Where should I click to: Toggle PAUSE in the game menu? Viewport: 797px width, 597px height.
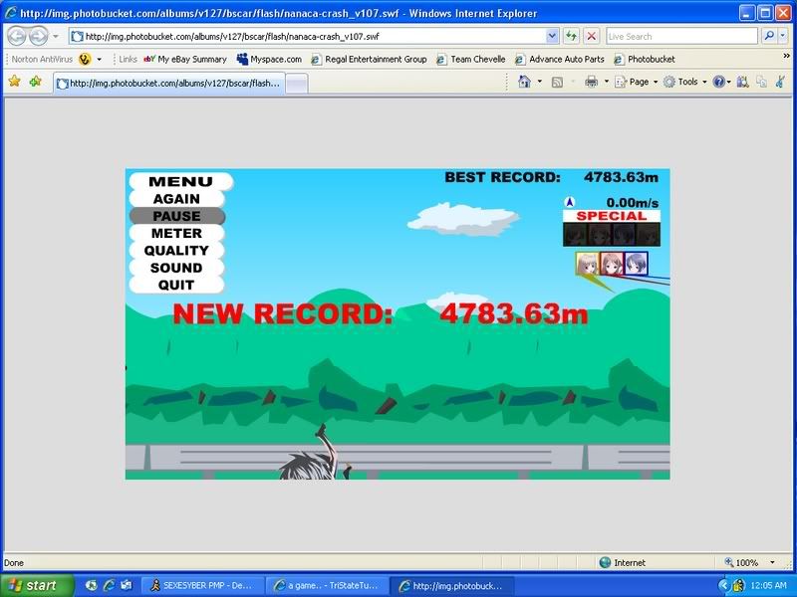pos(176,216)
